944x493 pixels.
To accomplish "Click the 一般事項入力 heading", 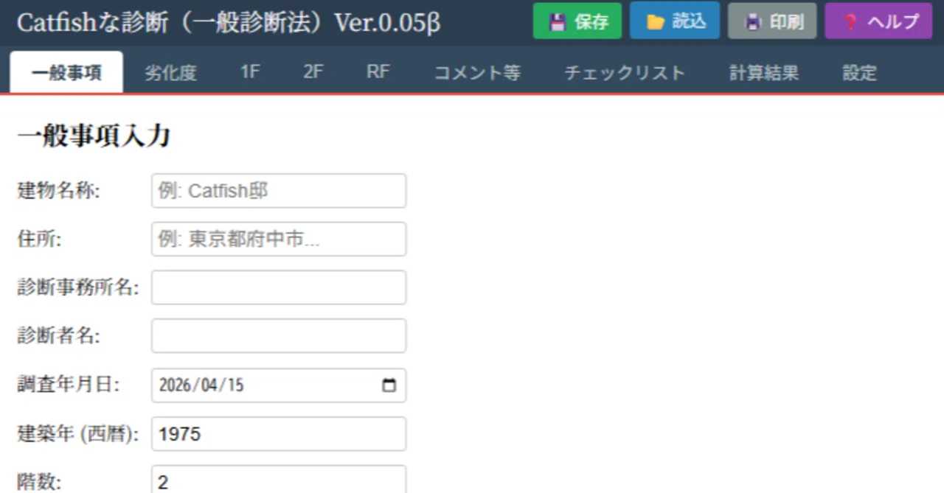I will (x=94, y=136).
